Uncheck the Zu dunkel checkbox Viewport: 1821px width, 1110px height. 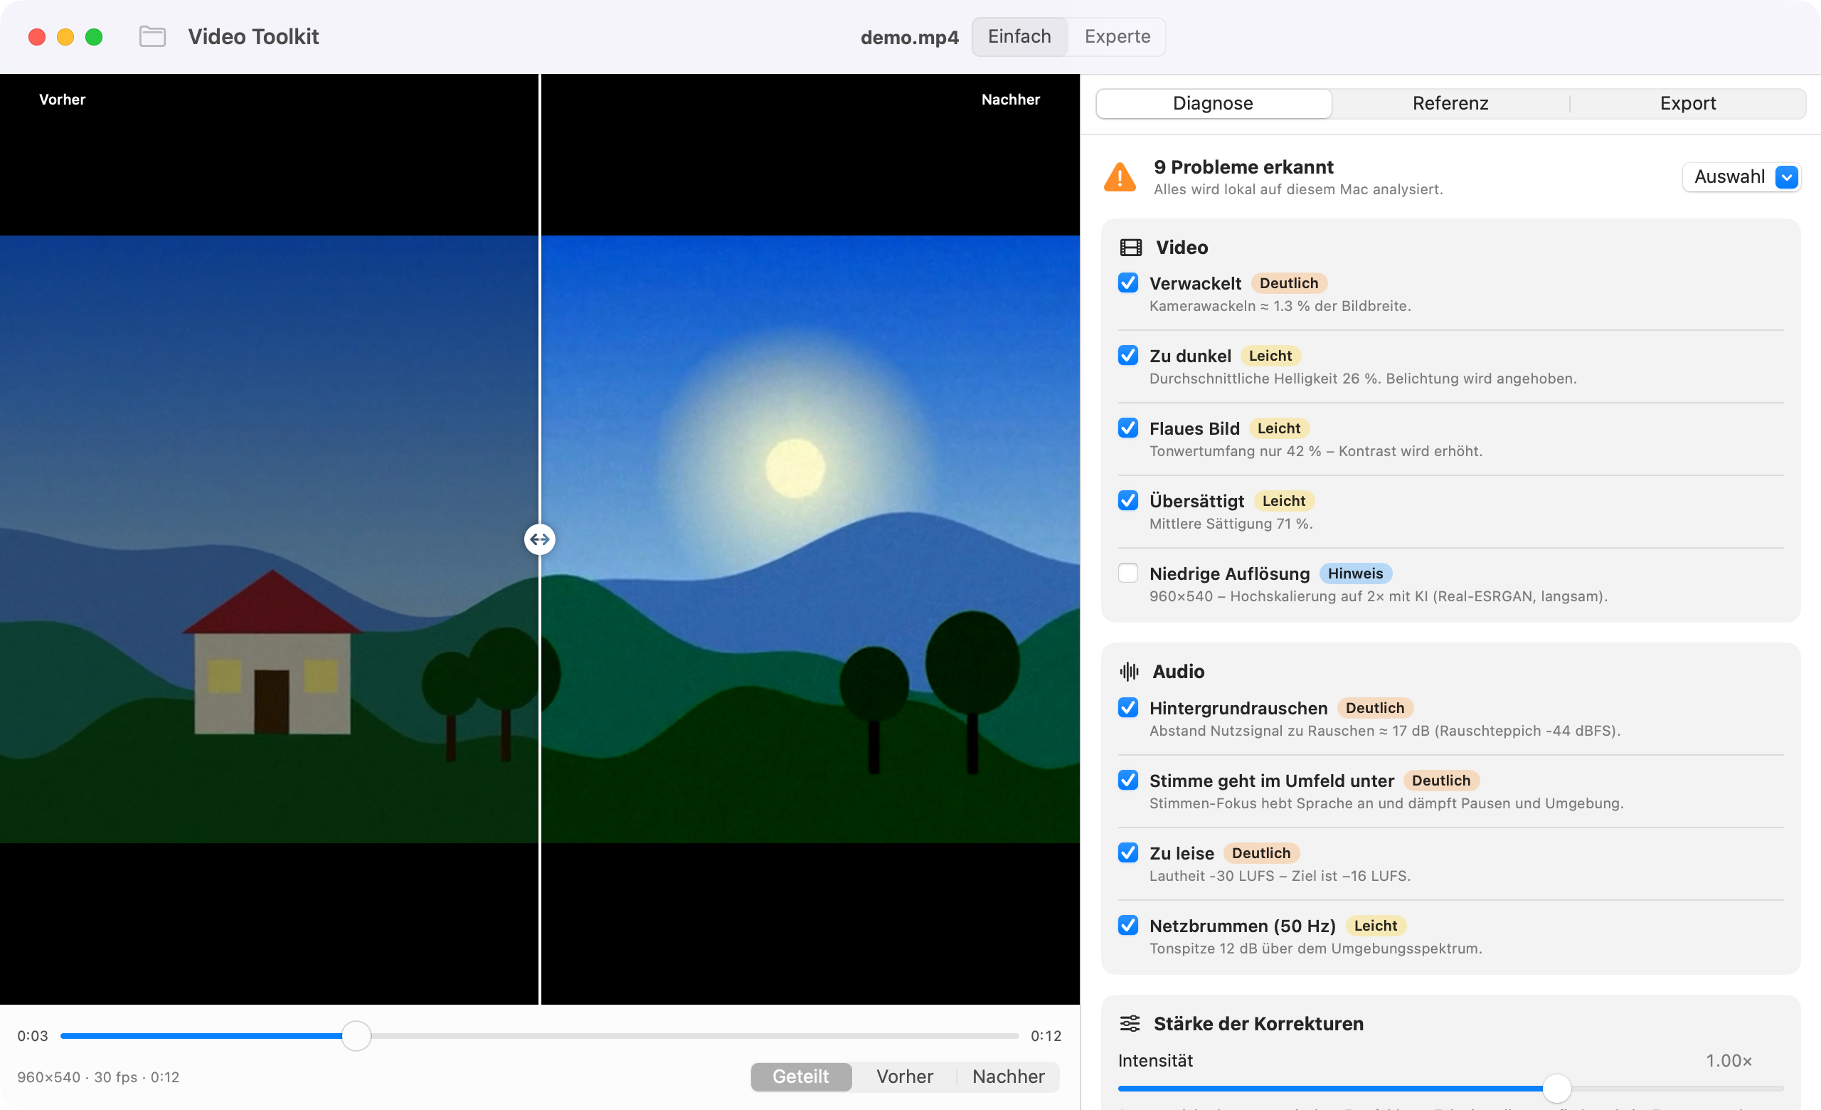click(1127, 356)
